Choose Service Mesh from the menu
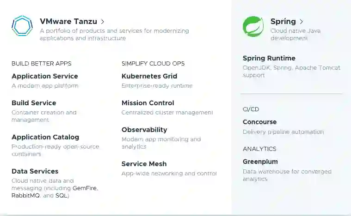 tap(144, 164)
